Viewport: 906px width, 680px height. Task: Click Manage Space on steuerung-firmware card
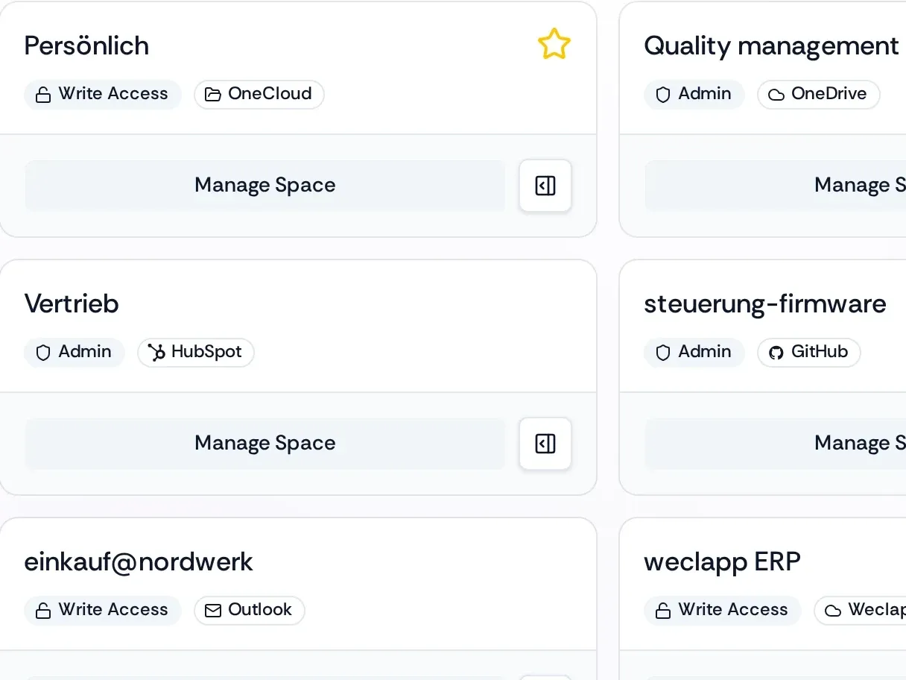click(x=776, y=444)
